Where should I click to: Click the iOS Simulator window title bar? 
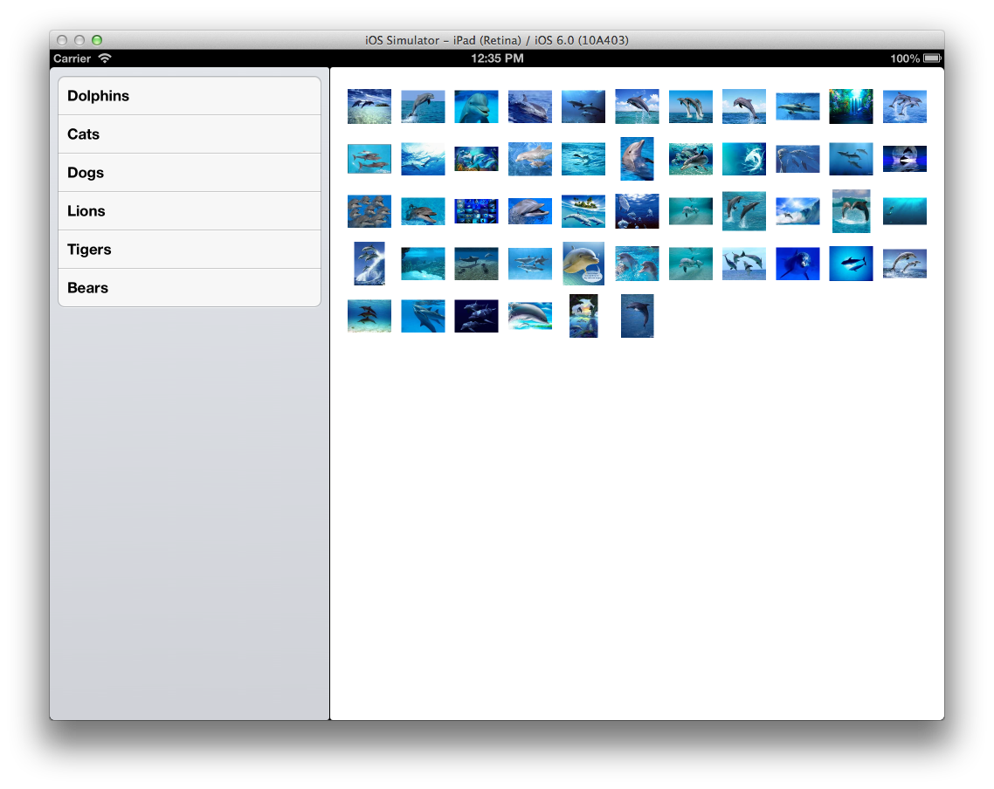click(497, 40)
